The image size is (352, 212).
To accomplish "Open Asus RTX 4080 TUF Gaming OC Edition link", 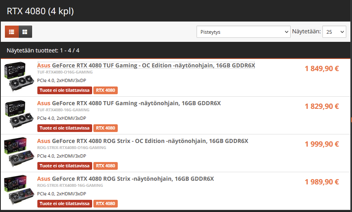I will point(146,65).
